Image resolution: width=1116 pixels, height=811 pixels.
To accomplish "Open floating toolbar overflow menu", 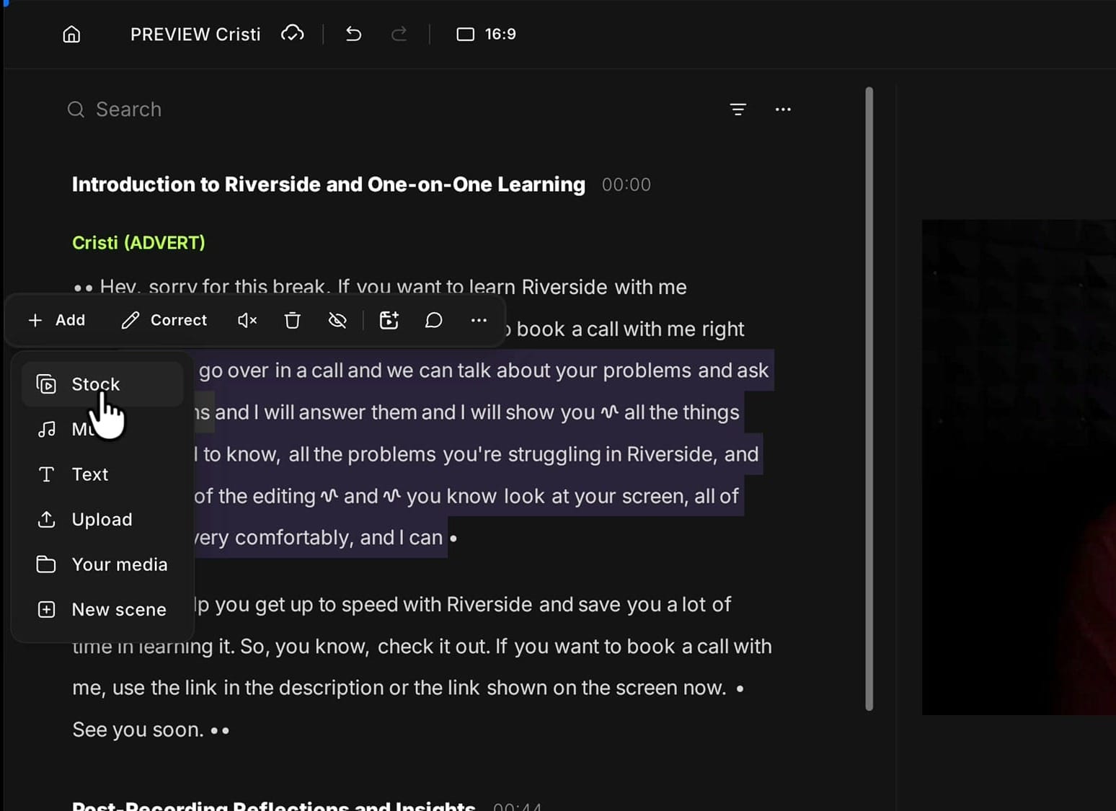I will click(479, 320).
